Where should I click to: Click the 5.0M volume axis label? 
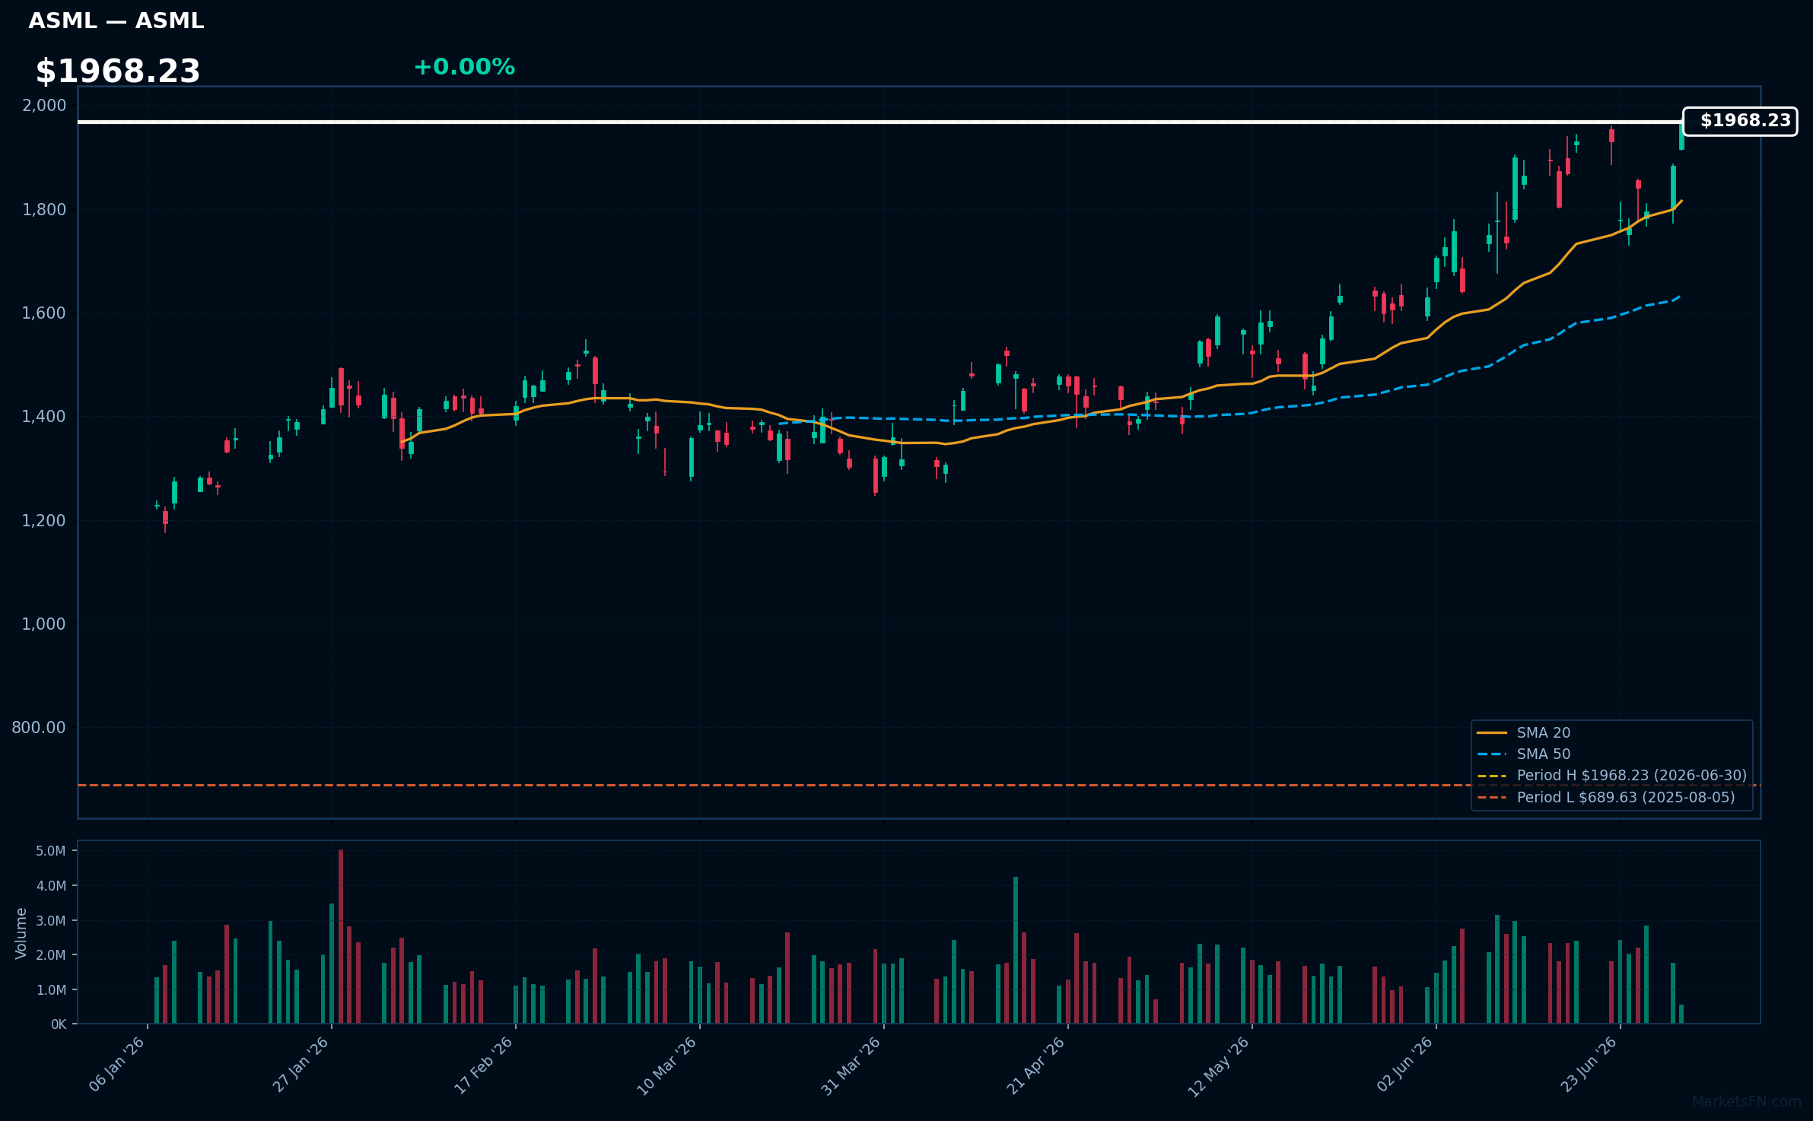[51, 851]
